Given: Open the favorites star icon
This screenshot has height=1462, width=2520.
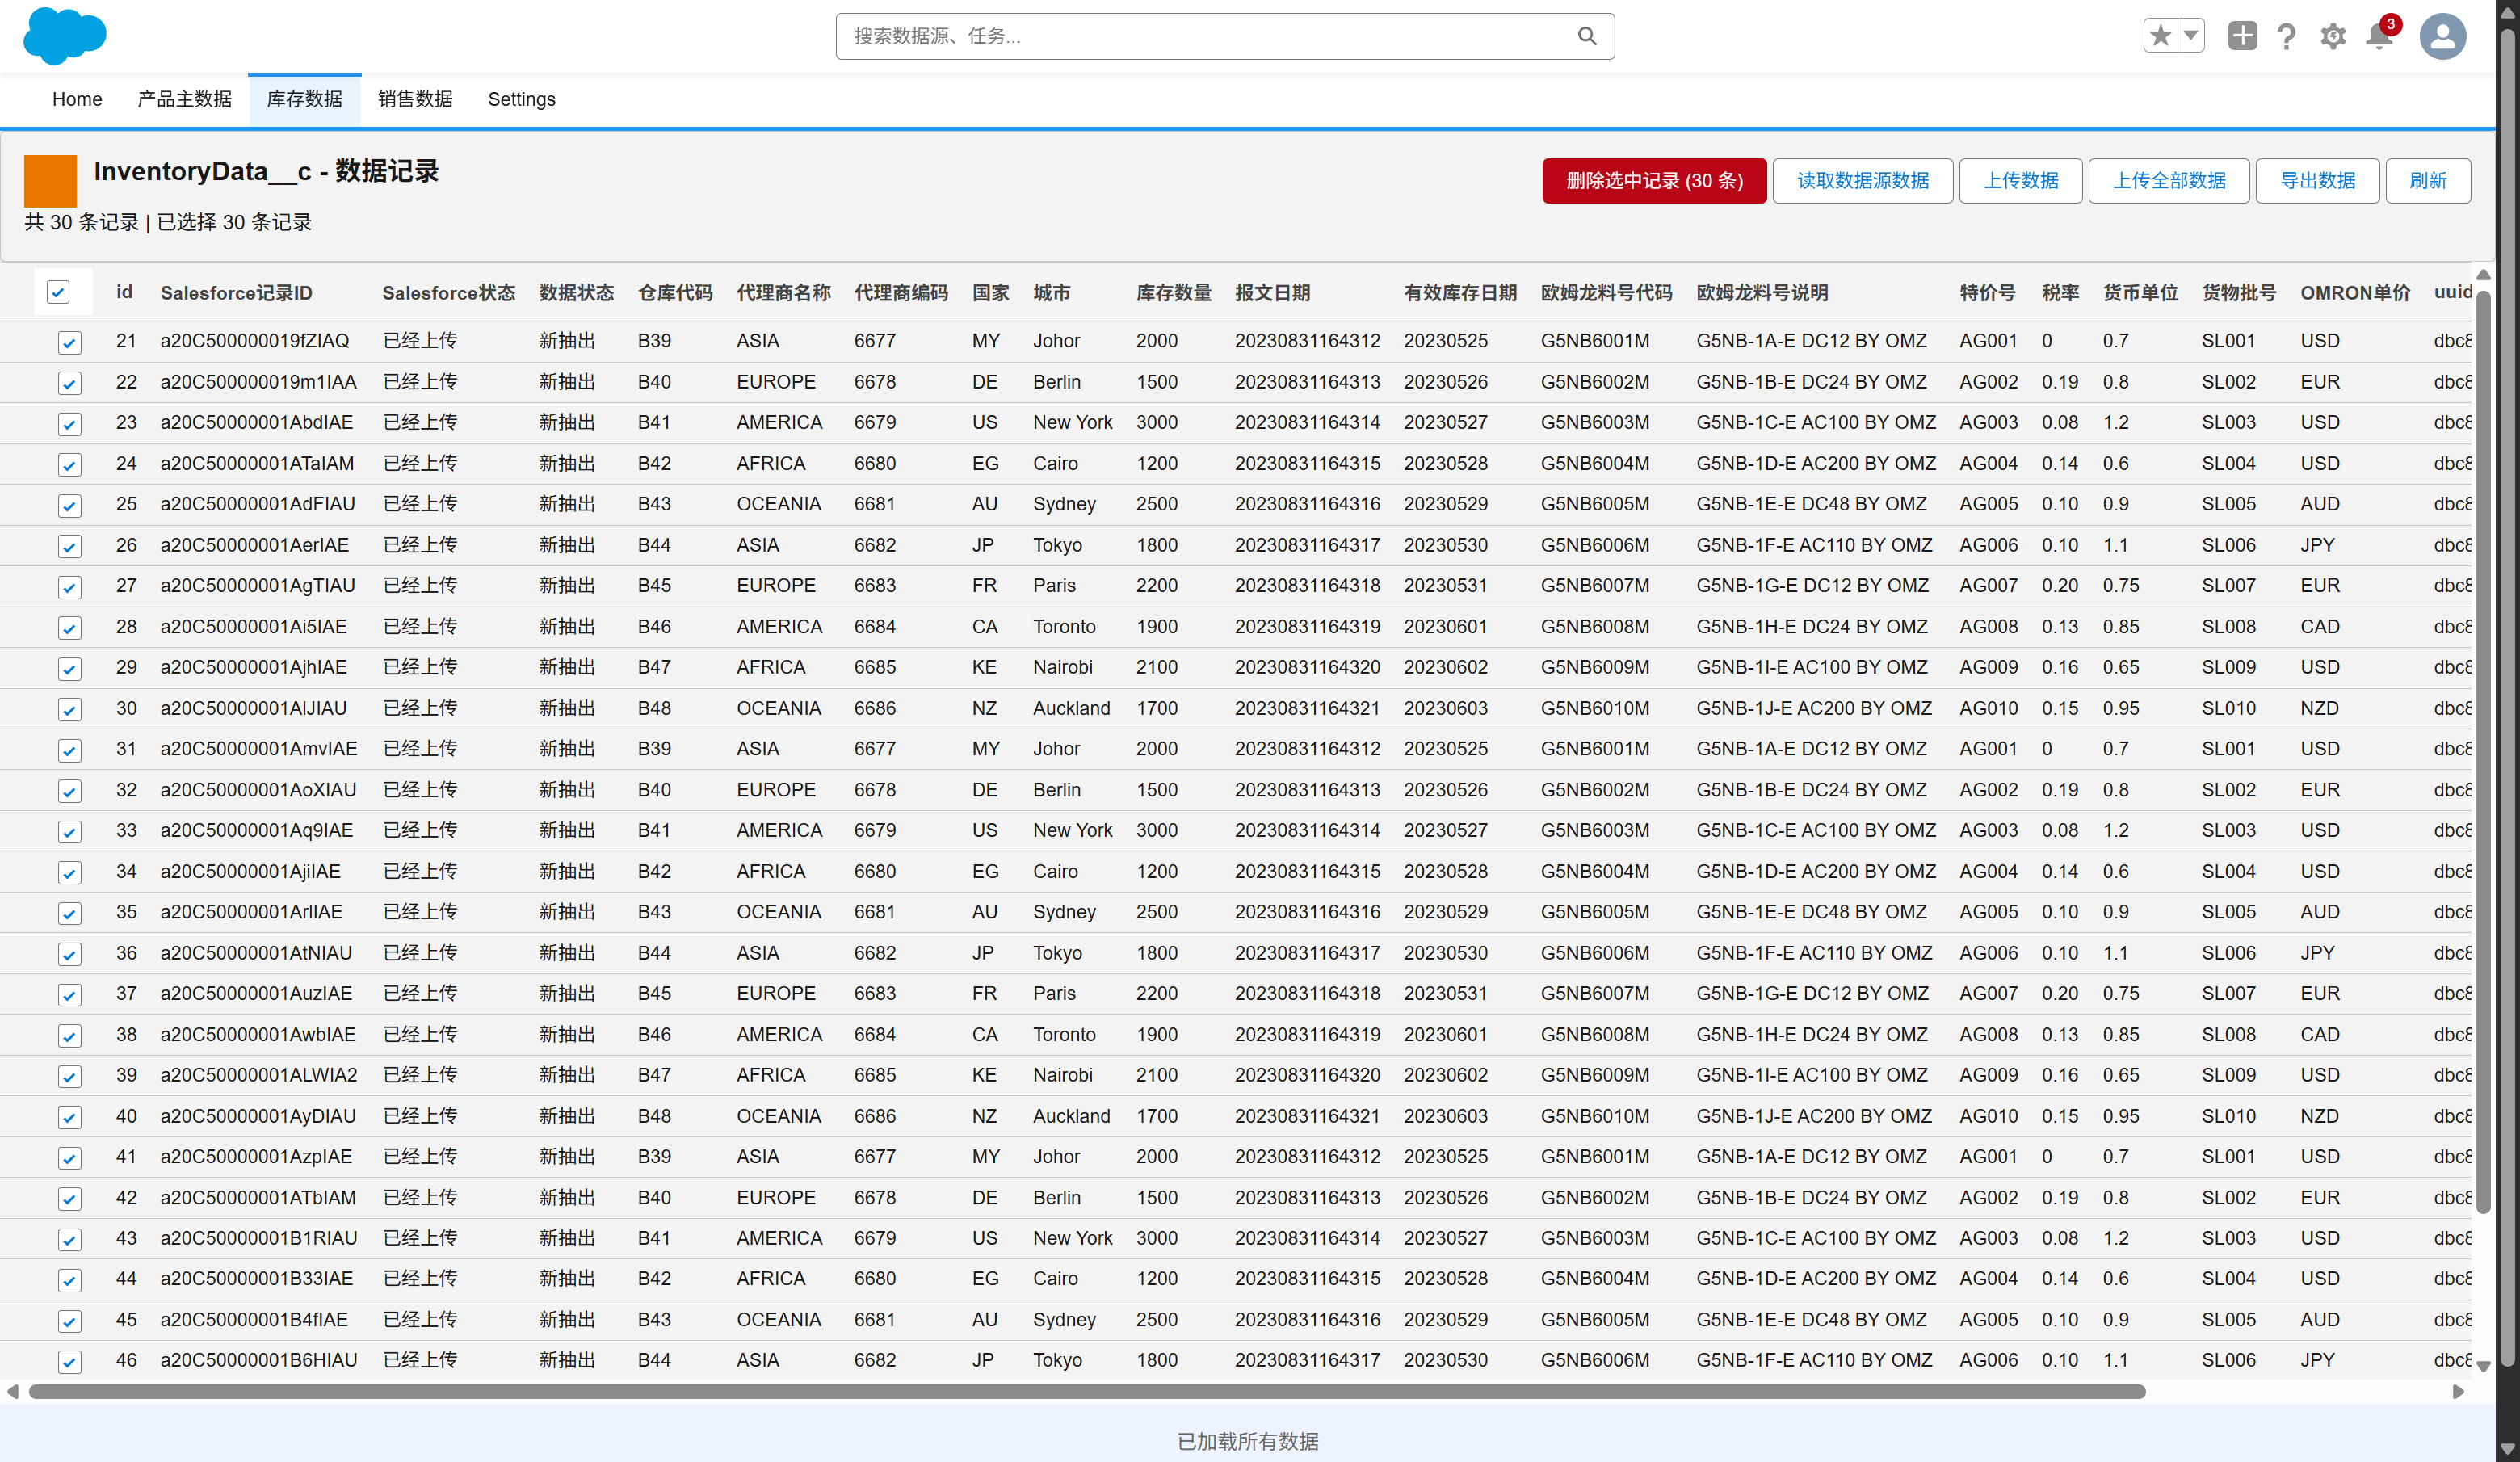Looking at the screenshot, I should pyautogui.click(x=2158, y=35).
